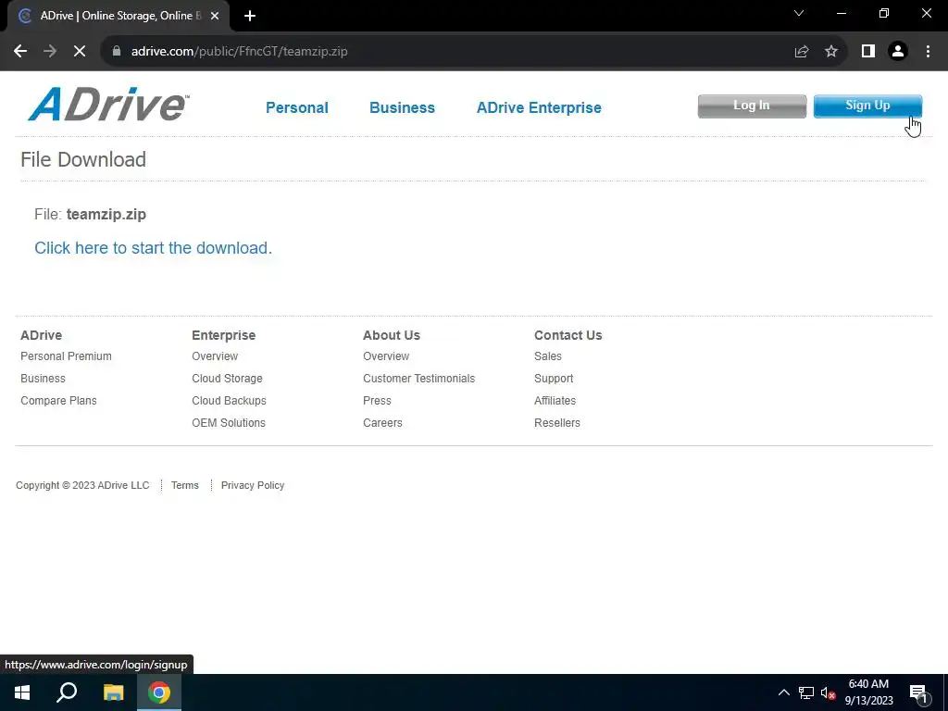Open Cloud Storage link
Image resolution: width=948 pixels, height=711 pixels.
click(228, 379)
